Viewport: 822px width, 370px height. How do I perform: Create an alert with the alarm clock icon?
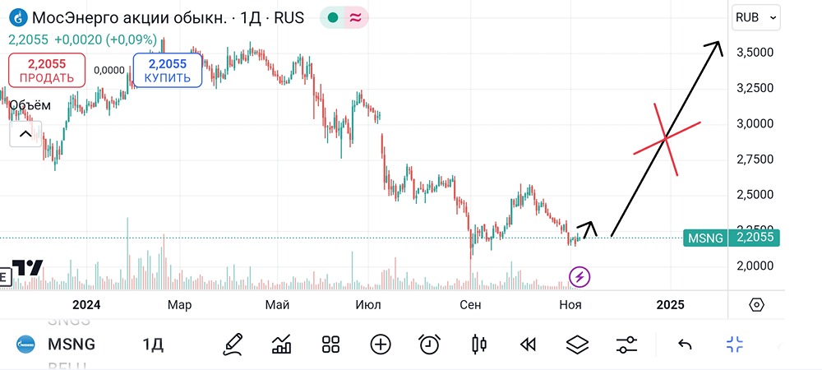click(429, 345)
